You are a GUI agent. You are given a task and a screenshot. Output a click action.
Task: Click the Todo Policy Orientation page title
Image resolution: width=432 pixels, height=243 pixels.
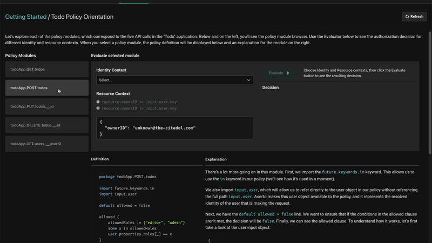tap(82, 17)
